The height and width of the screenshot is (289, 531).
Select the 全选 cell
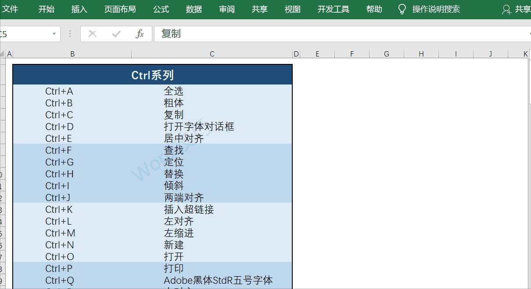[212, 91]
